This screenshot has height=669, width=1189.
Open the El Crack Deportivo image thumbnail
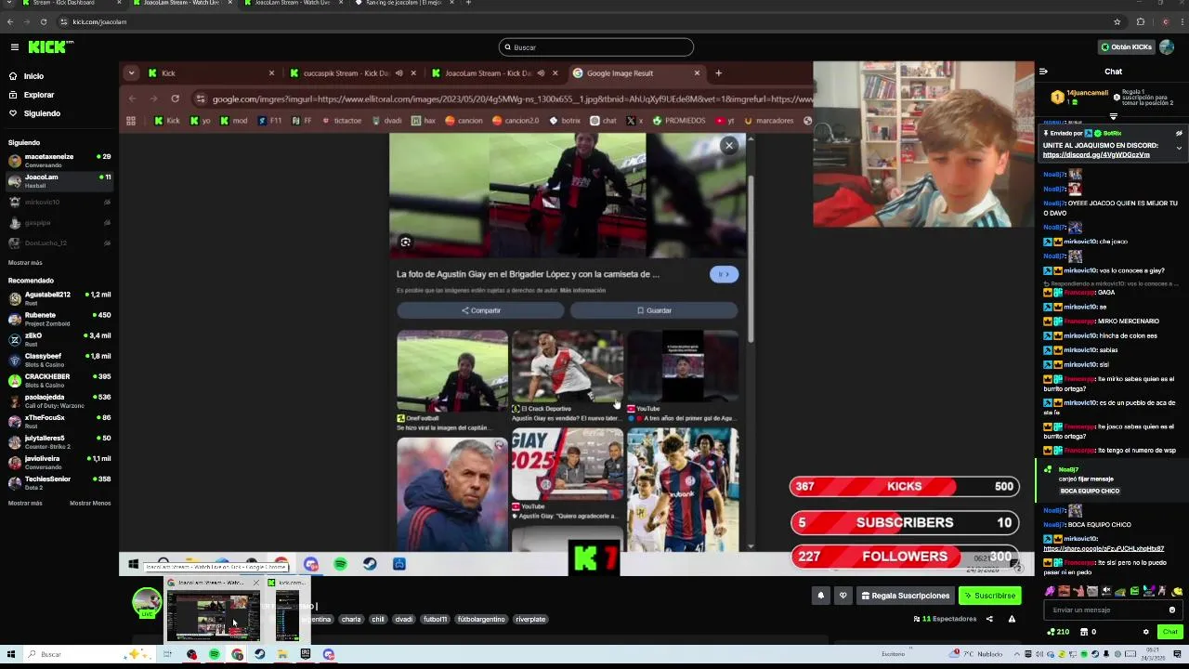568,366
